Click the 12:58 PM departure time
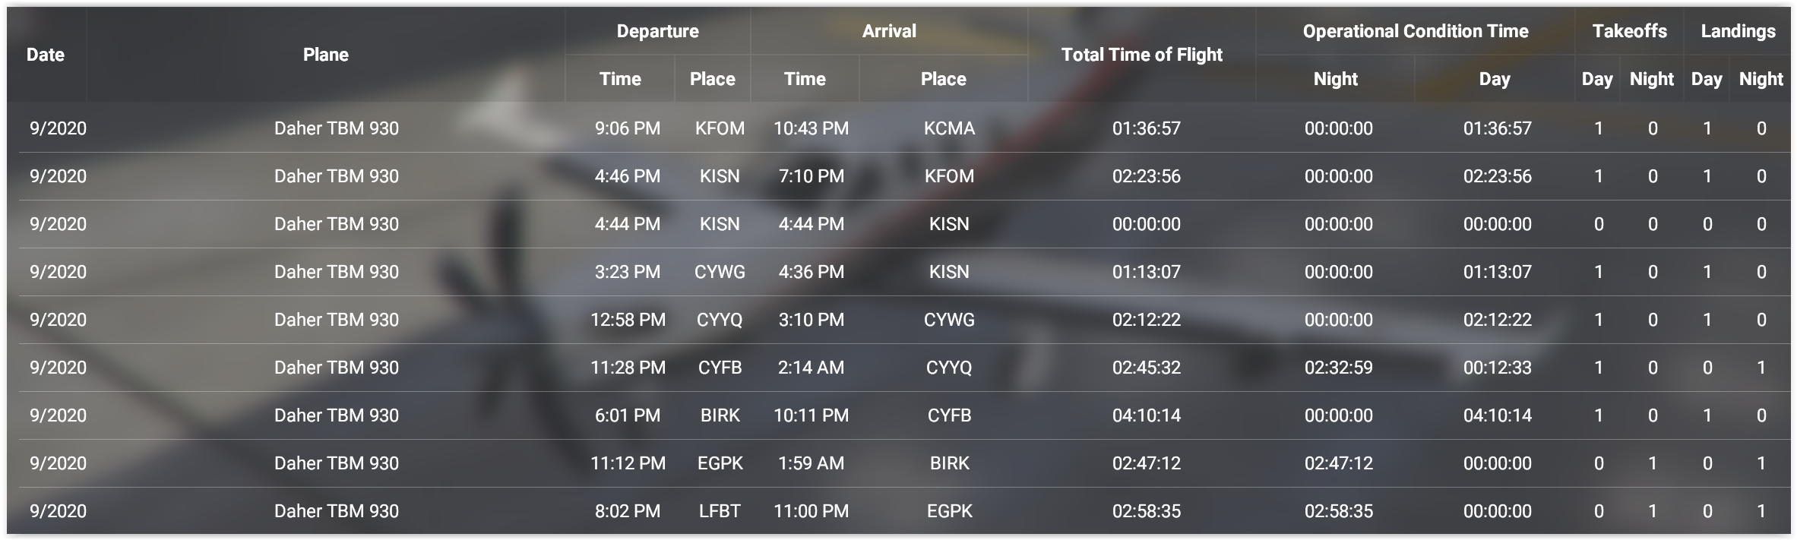Screen dimensions: 1797x540 click(x=628, y=320)
